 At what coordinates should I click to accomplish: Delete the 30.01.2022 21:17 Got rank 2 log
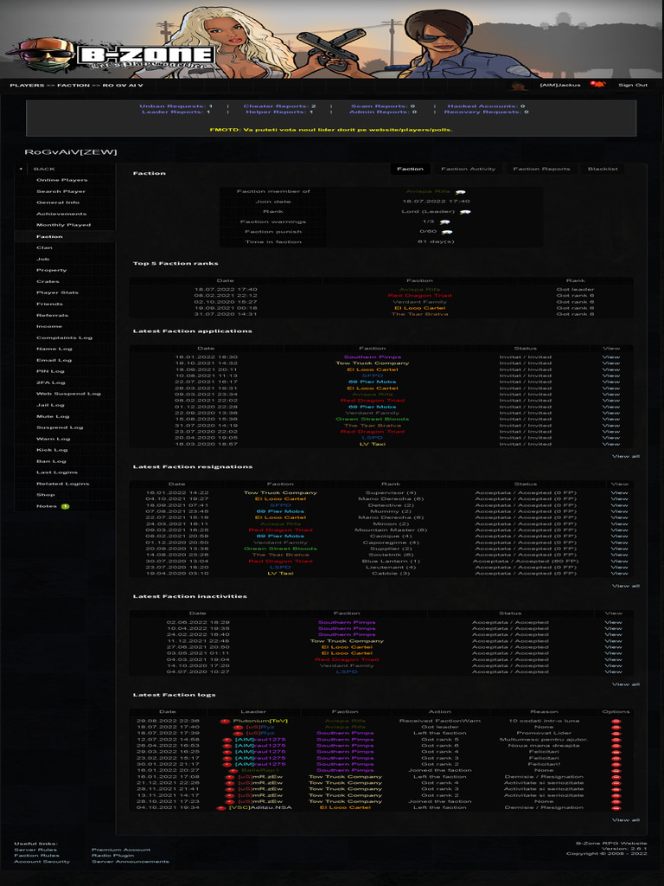pos(616,765)
